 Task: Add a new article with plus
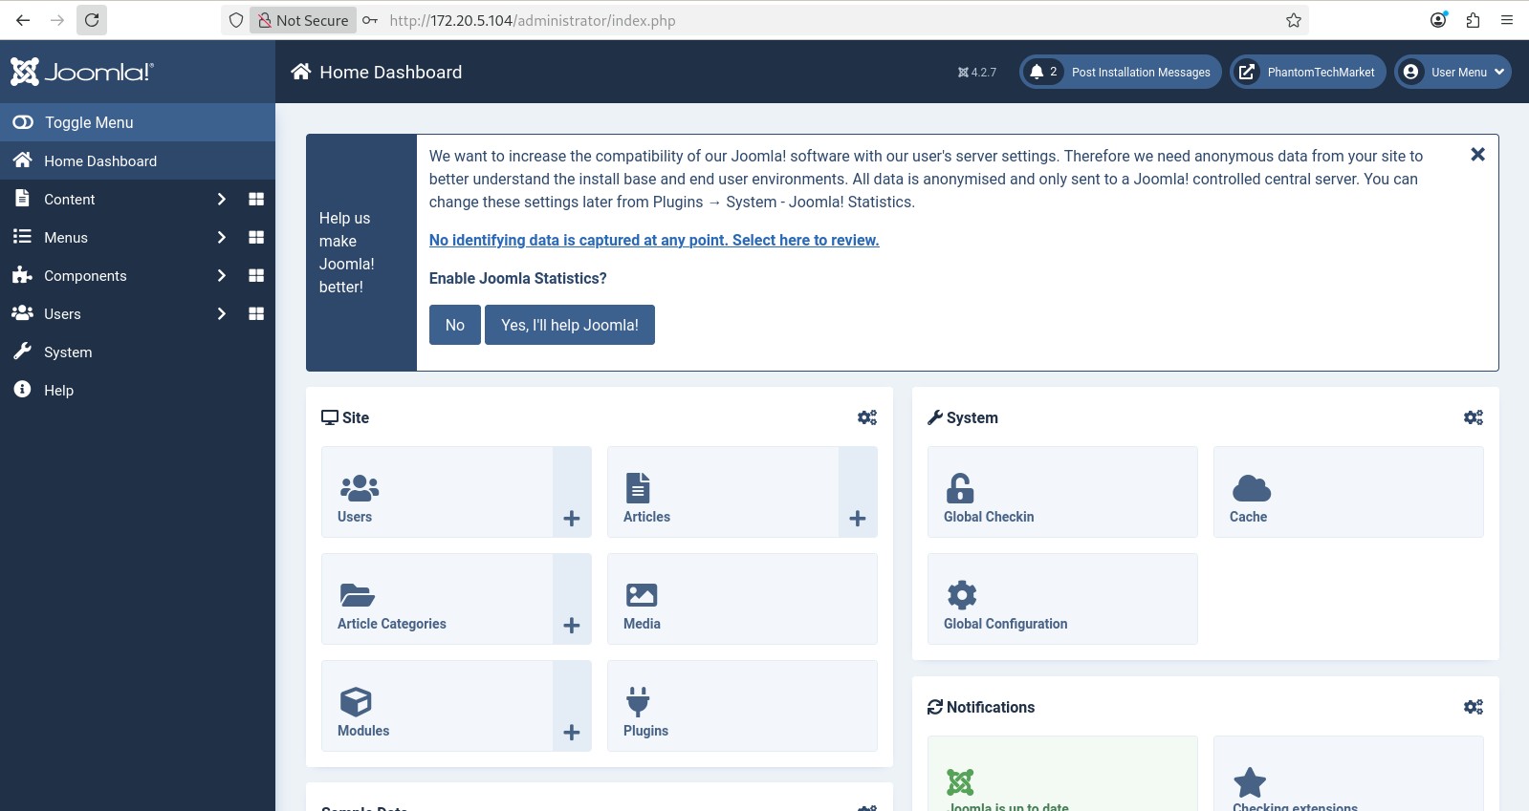coord(858,492)
